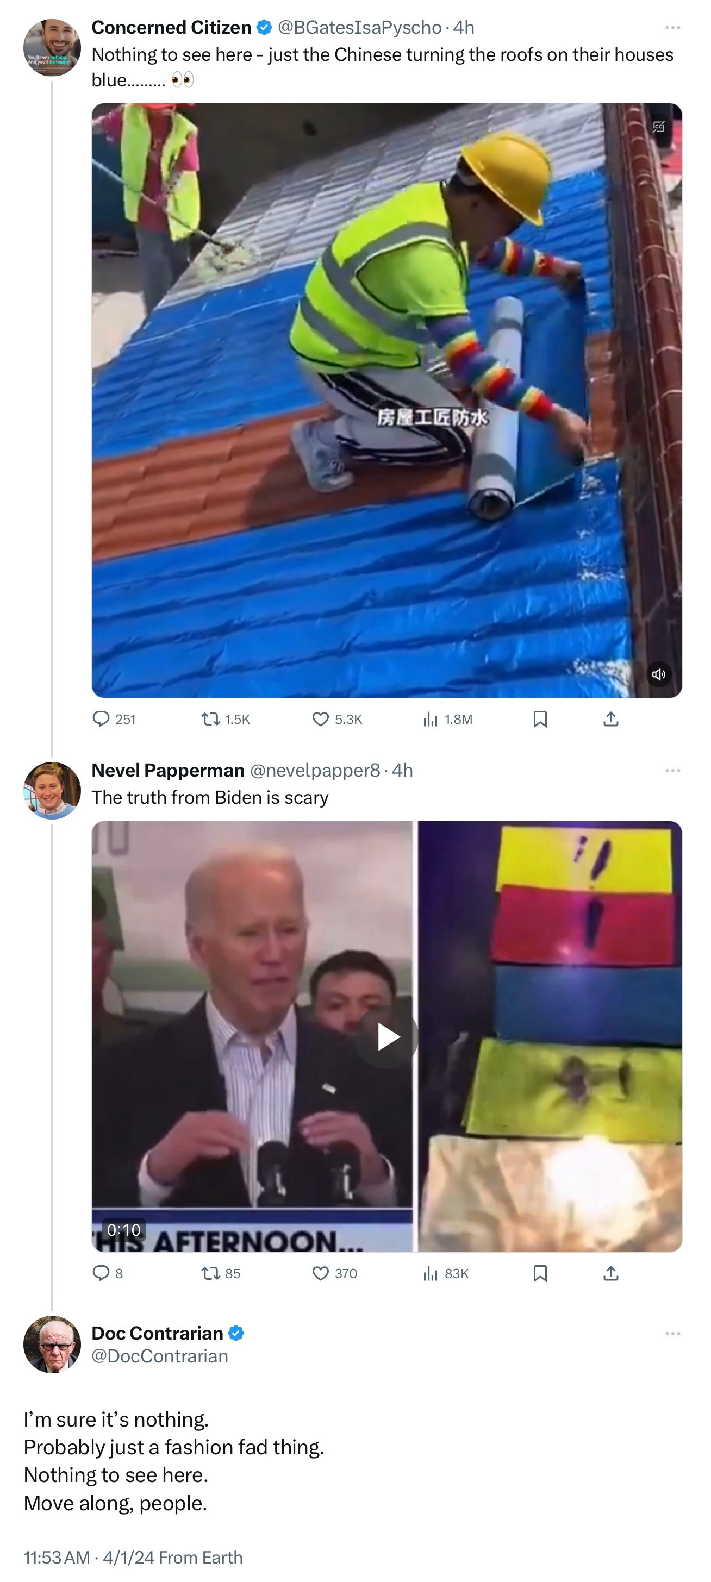Open @nevelpapper8 profile link

click(x=315, y=770)
